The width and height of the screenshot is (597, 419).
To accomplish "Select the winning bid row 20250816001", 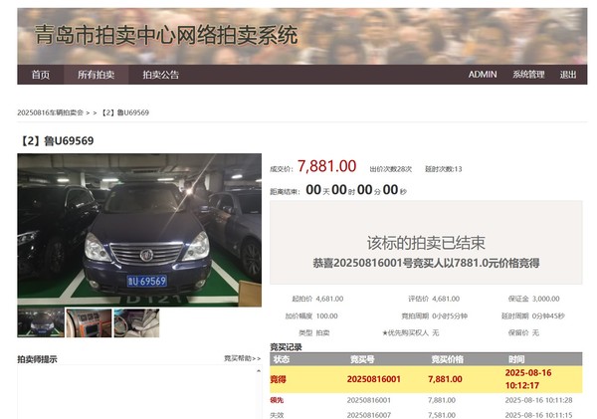I will [x=373, y=379].
